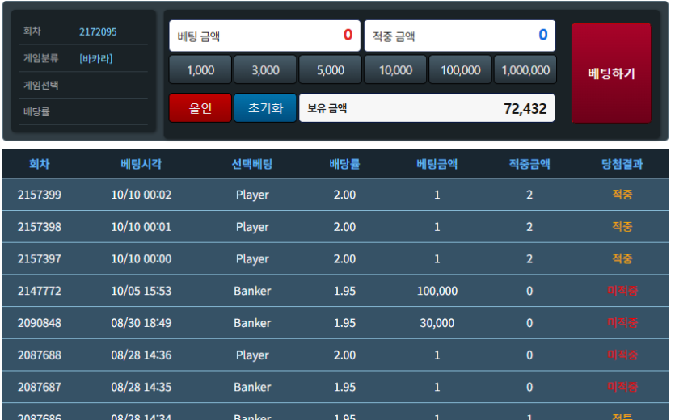The image size is (675, 420).
Task: Click the 베팅시각 column header
Action: click(141, 164)
